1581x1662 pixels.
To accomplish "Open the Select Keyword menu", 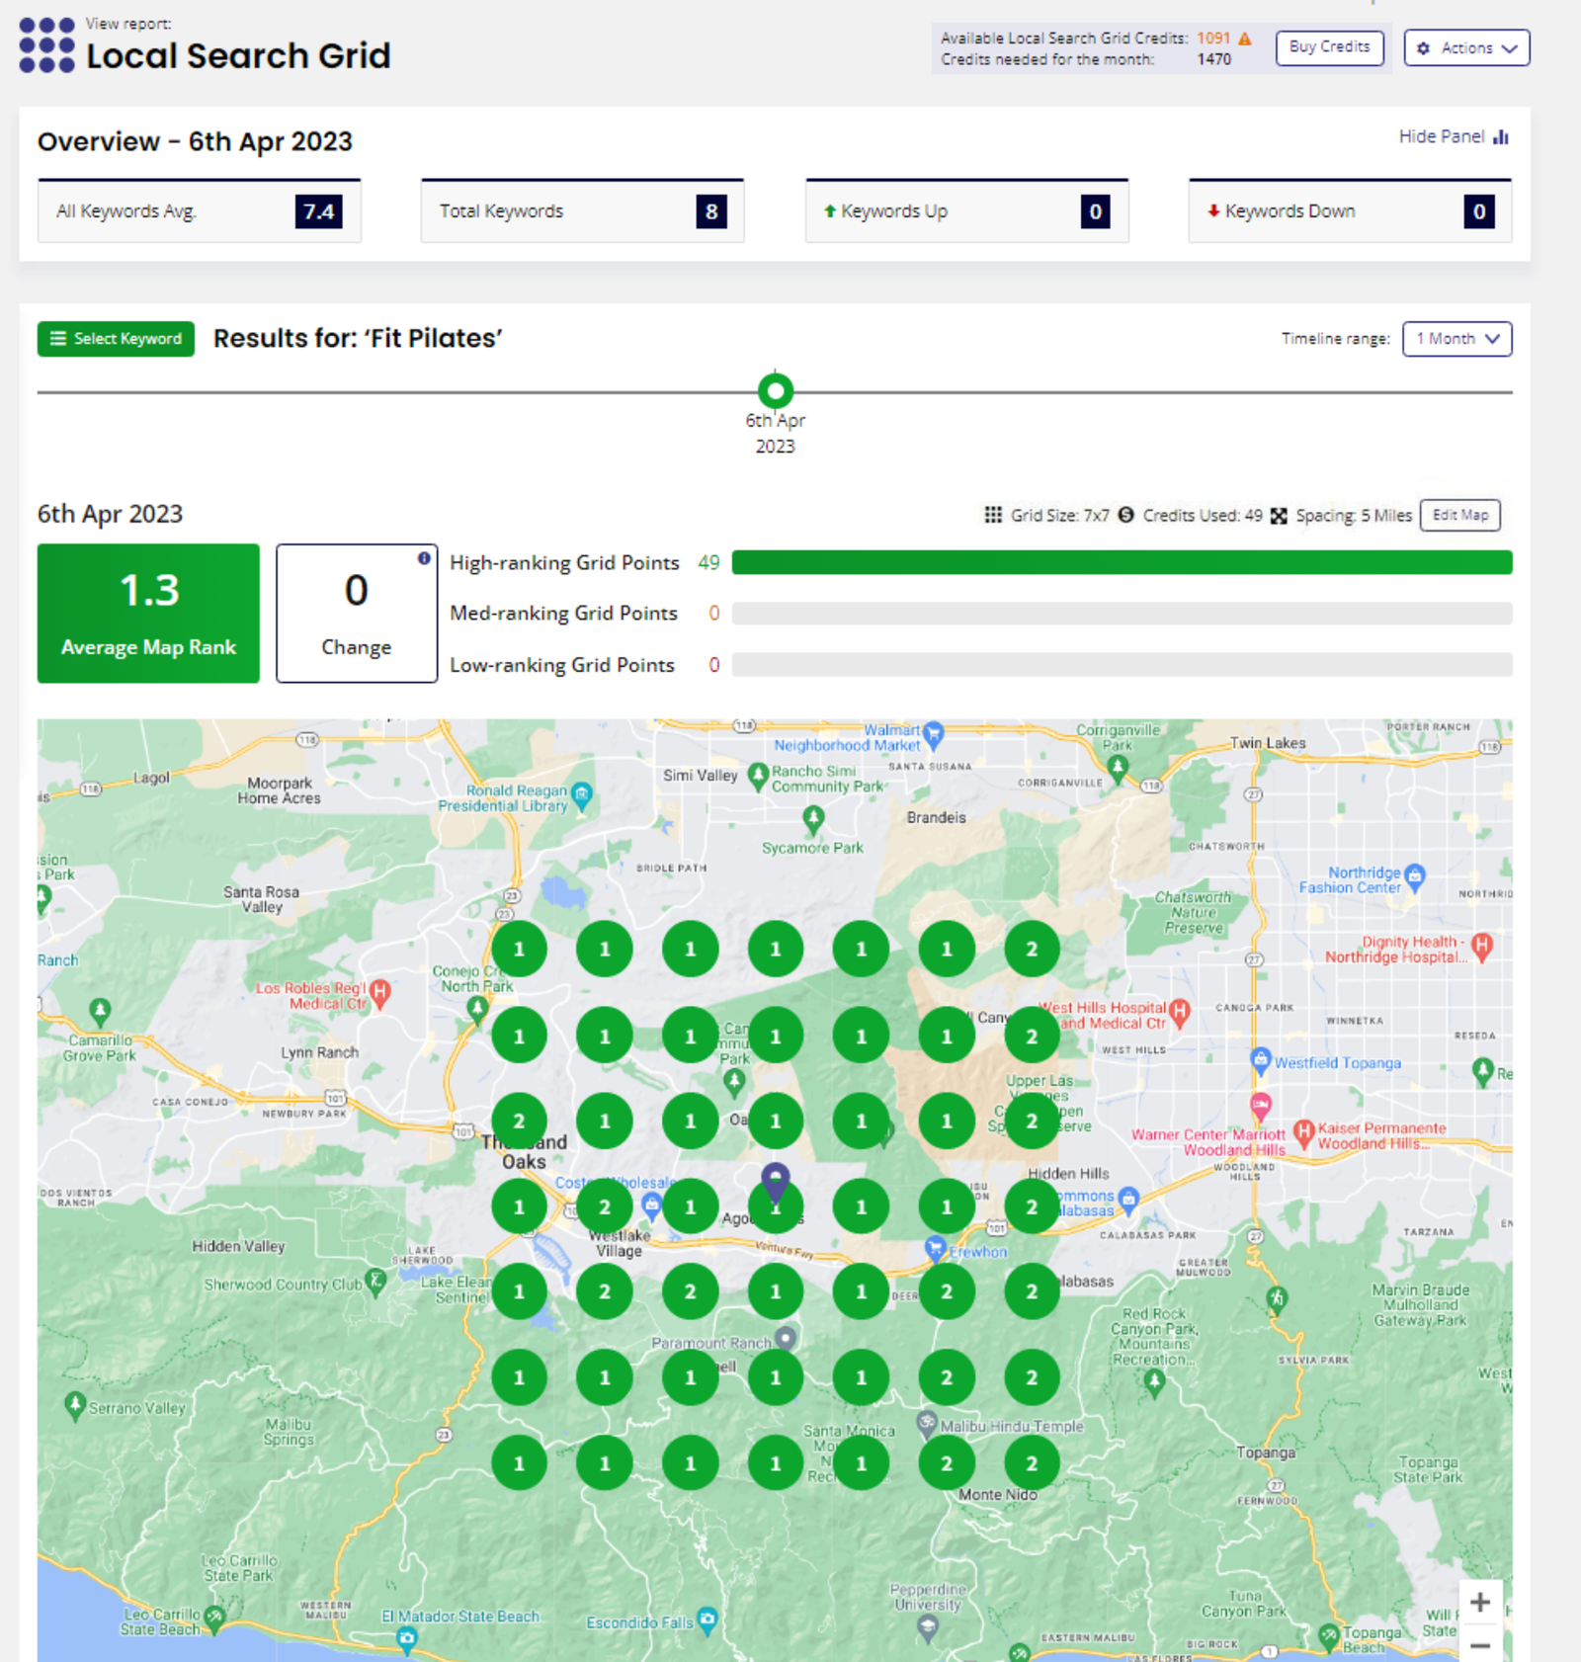I will pos(117,339).
